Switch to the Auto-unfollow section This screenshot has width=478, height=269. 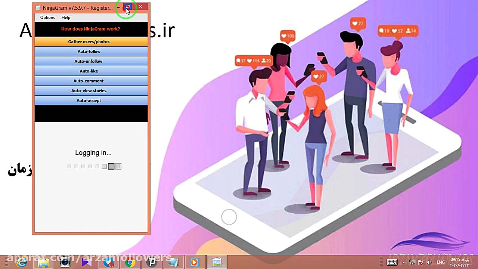pos(91,61)
